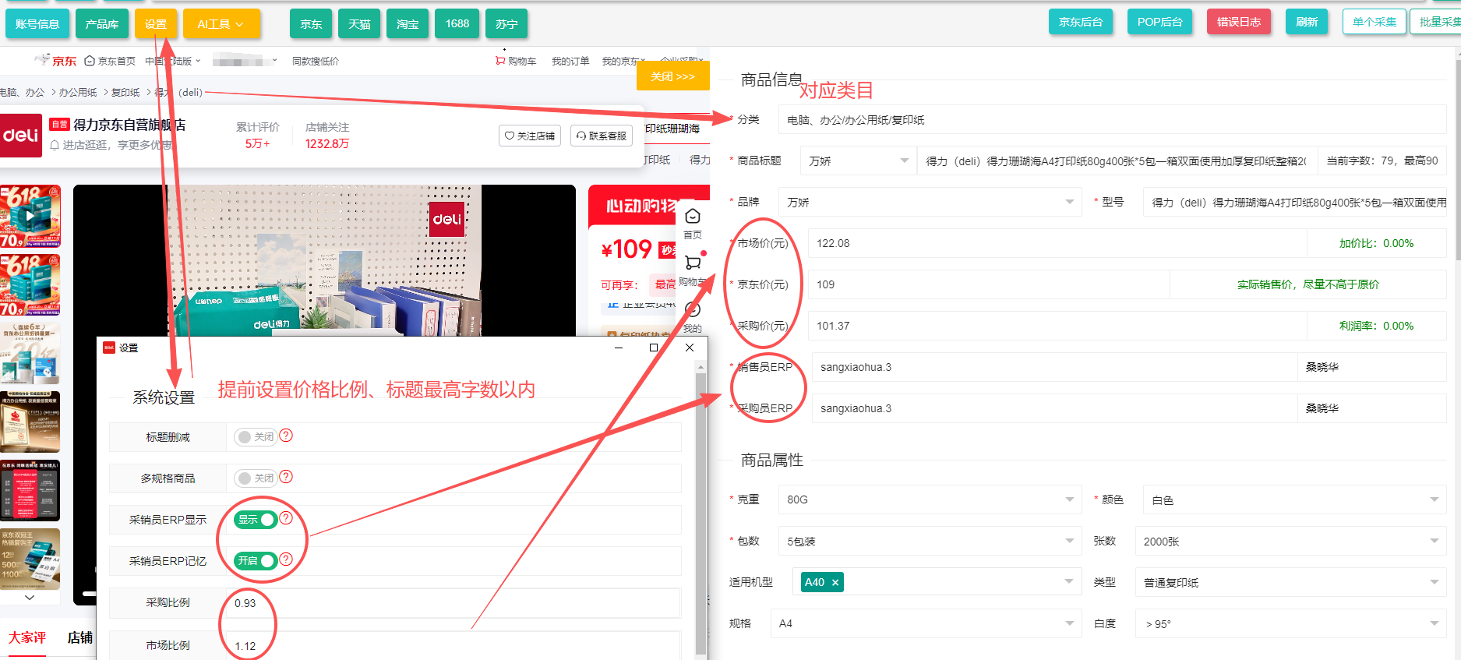Toggle the 多规格商品 switch
This screenshot has width=1461, height=660.
[256, 478]
